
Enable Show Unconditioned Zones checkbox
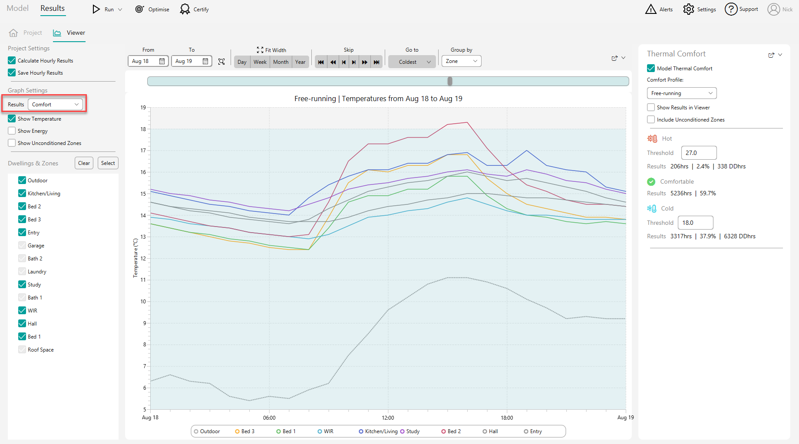click(x=12, y=143)
